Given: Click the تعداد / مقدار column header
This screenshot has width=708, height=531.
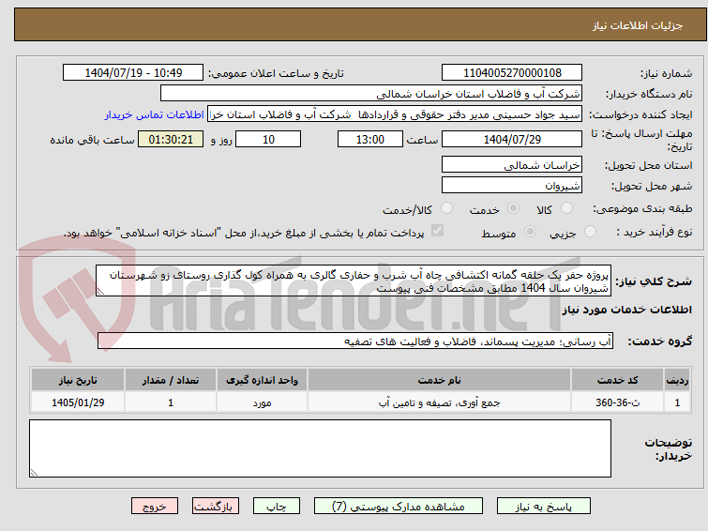Looking at the screenshot, I should click(171, 380).
